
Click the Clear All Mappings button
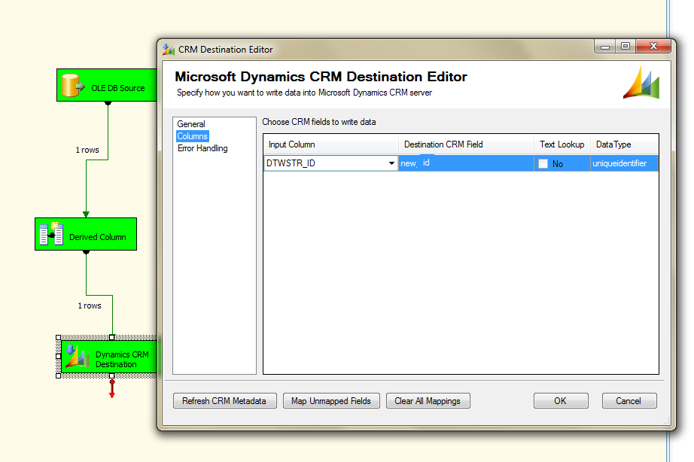click(x=428, y=400)
